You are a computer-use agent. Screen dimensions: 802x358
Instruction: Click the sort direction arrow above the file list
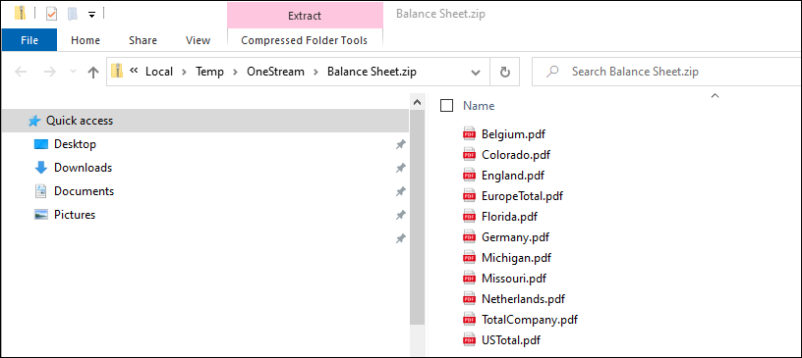click(716, 95)
